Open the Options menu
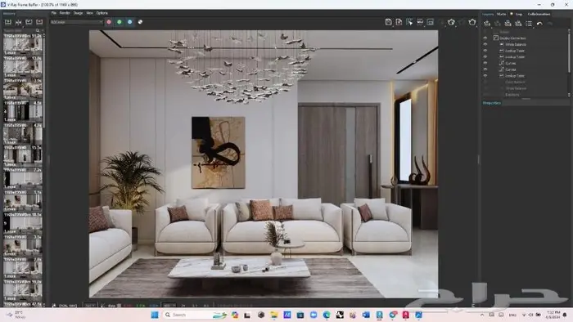 [102, 13]
